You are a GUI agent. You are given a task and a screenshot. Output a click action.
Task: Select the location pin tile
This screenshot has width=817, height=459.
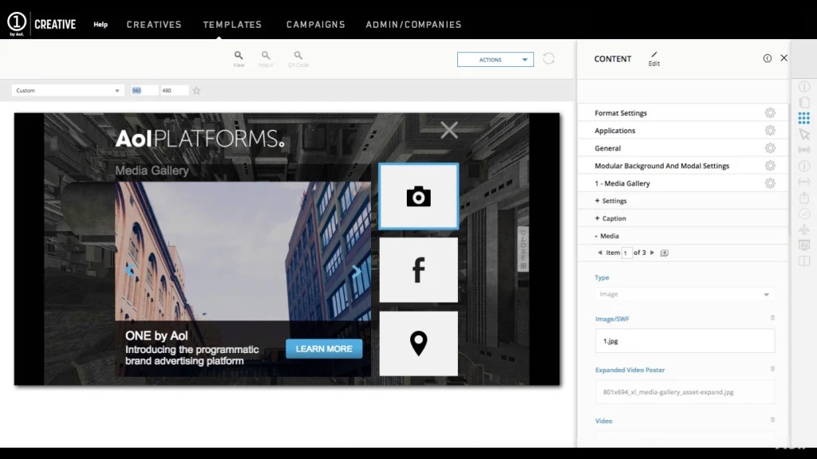(418, 343)
